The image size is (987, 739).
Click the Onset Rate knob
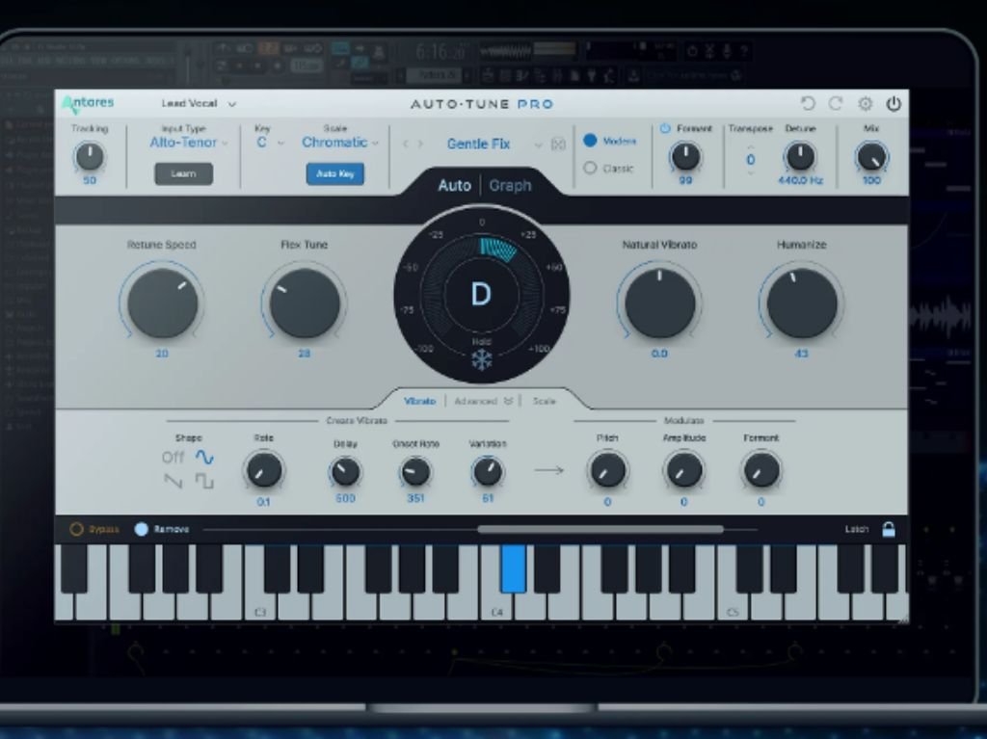pos(415,472)
